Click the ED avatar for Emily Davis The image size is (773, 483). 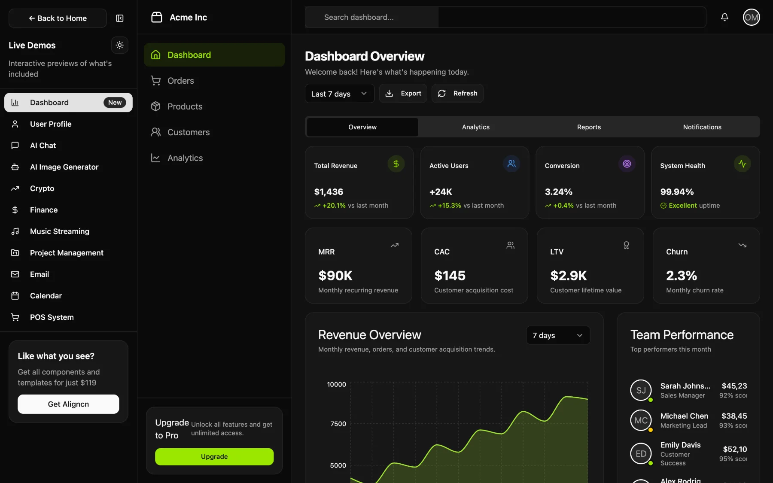641,454
